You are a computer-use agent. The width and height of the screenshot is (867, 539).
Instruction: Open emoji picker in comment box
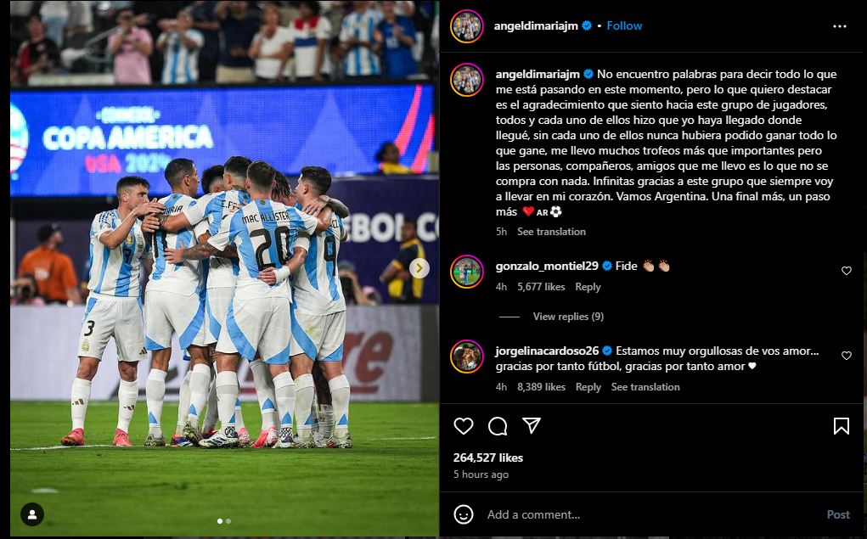pyautogui.click(x=464, y=514)
